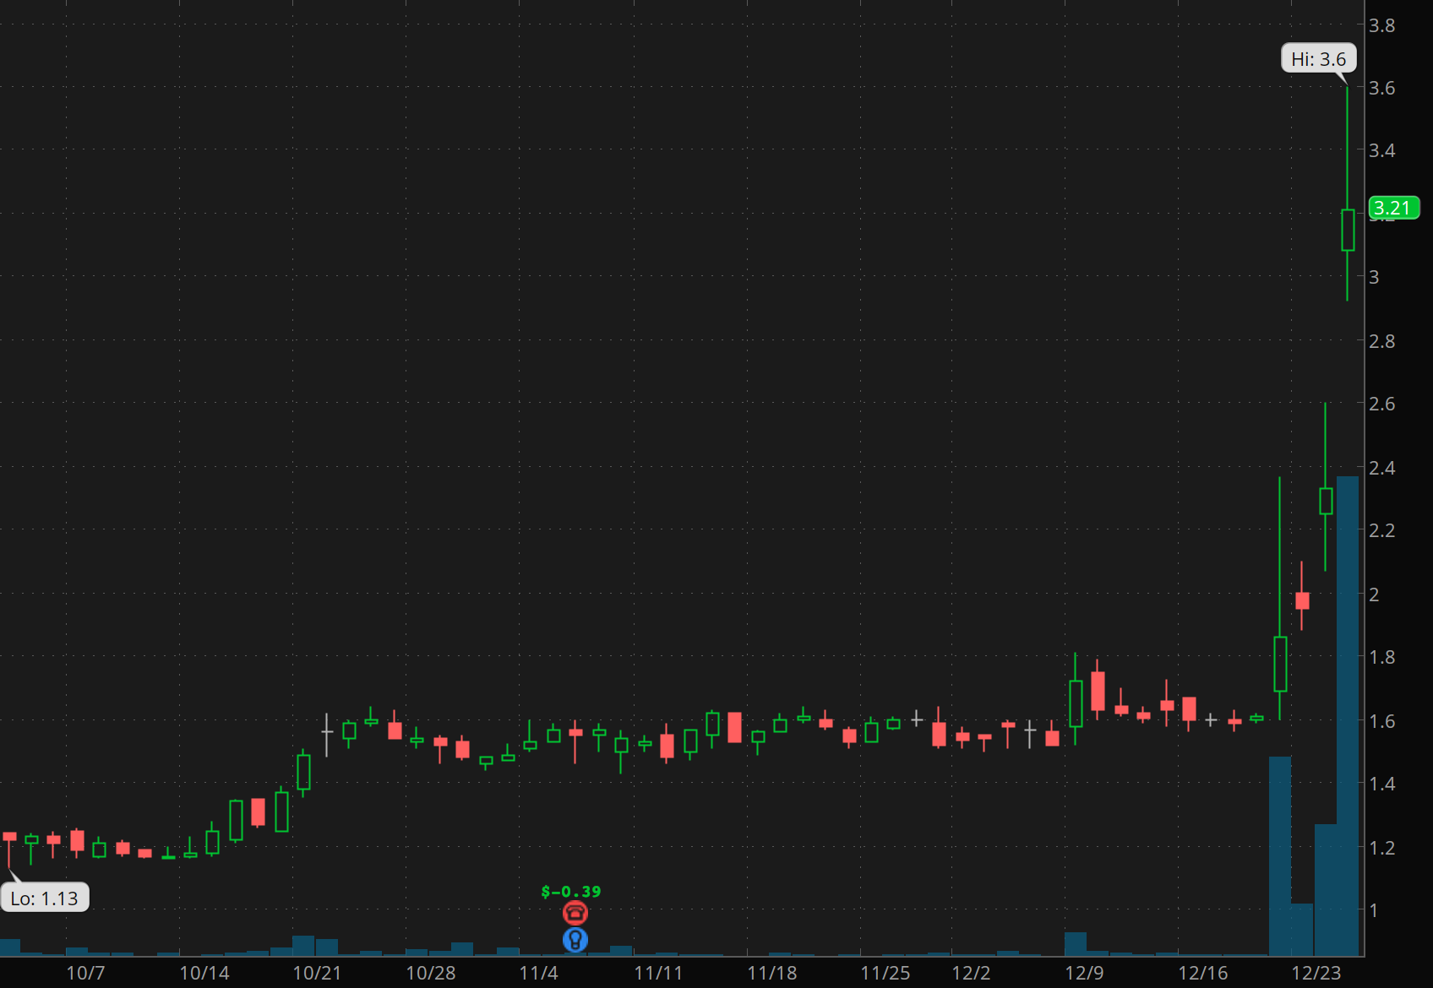Viewport: 1433px width, 988px height.
Task: Click the green 3.21 current price tag
Action: [1393, 208]
